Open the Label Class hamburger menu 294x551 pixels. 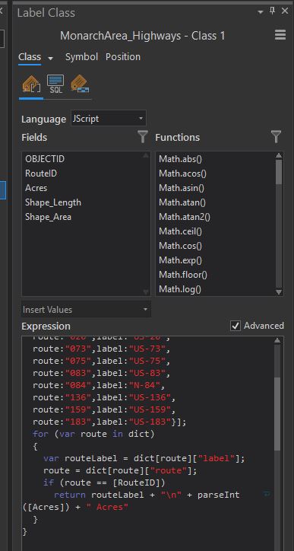(x=280, y=35)
